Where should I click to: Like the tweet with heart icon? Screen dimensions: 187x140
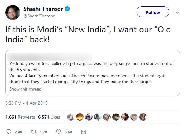[x=59, y=132]
